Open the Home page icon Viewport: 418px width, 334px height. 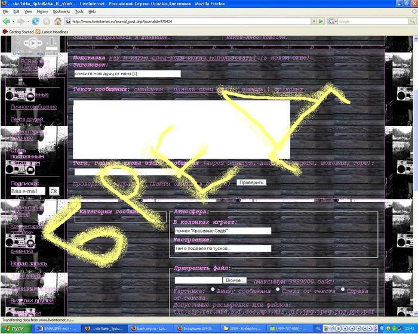[57, 21]
